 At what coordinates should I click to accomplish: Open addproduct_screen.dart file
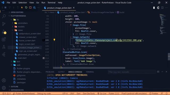(30, 34)
